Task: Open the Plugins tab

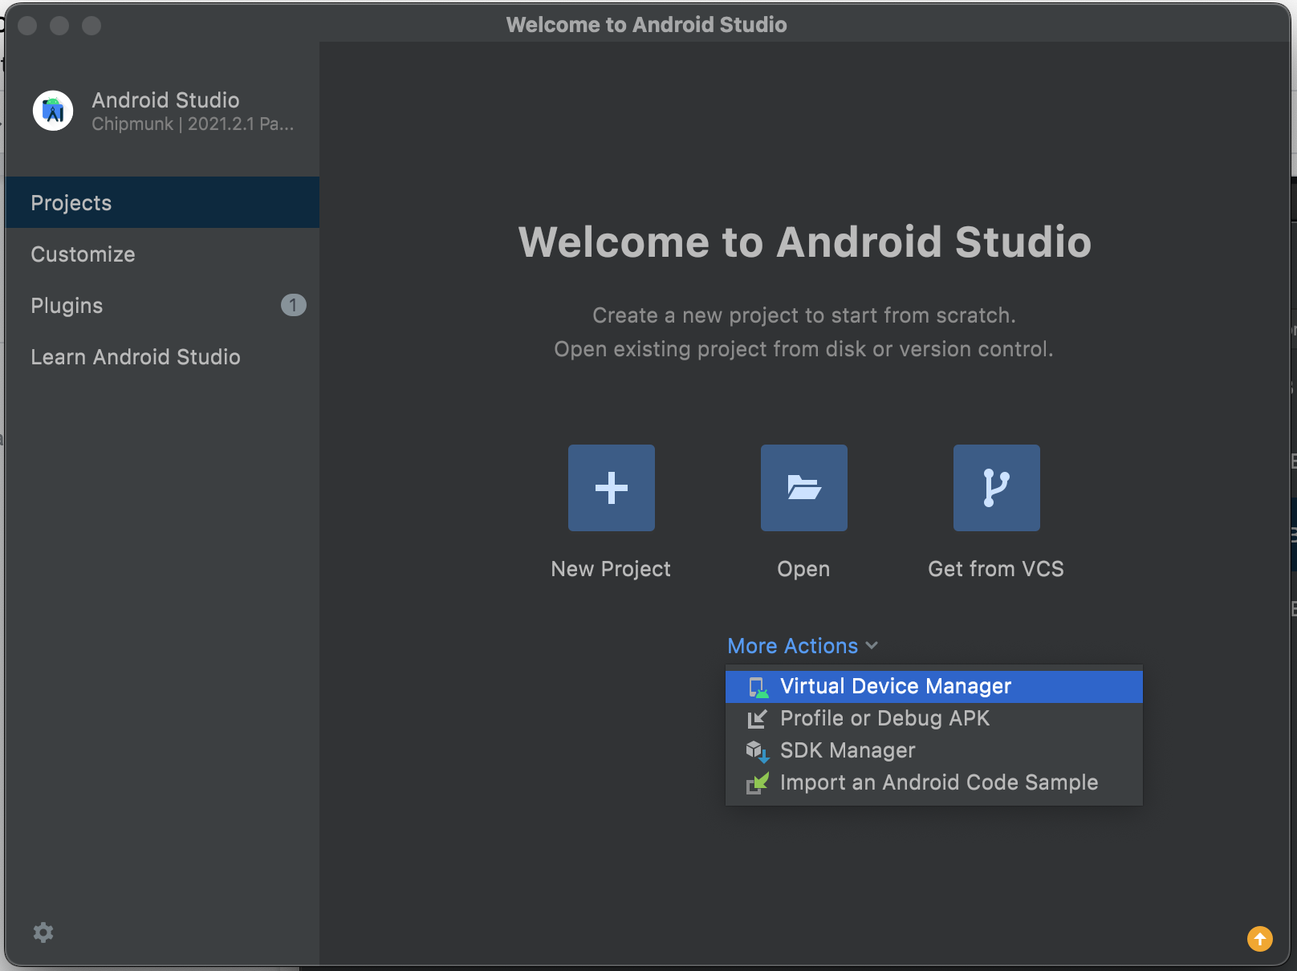Action: 162,305
